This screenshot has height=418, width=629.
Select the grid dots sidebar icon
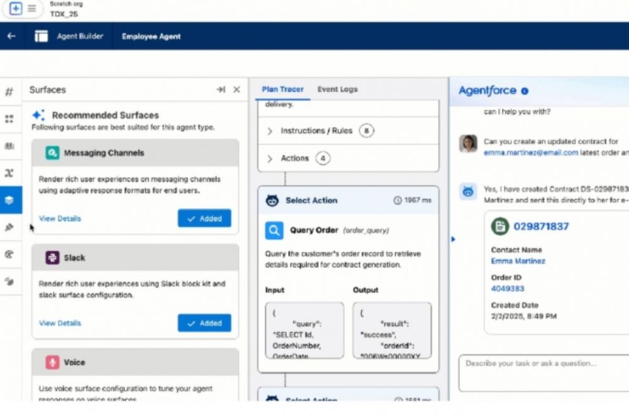point(9,119)
